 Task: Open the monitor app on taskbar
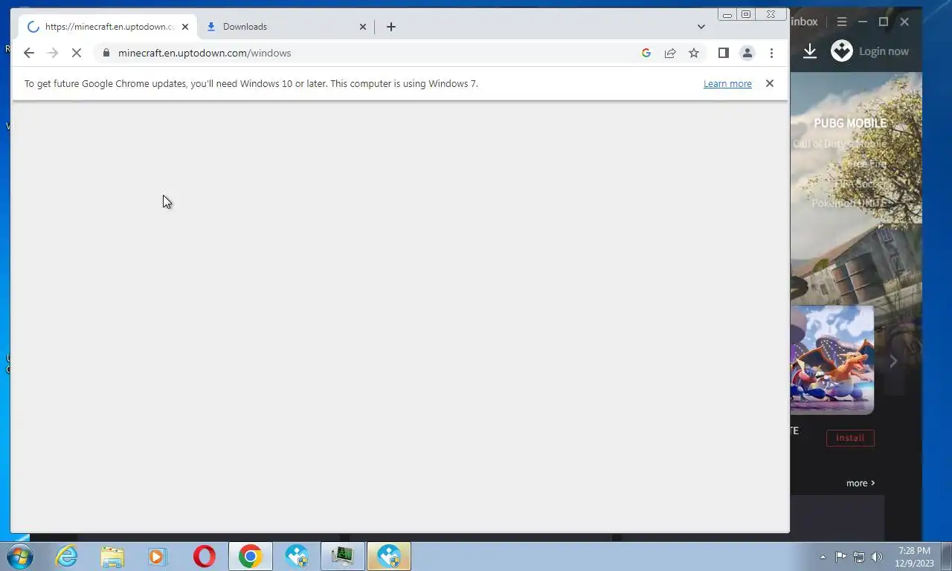(x=343, y=556)
